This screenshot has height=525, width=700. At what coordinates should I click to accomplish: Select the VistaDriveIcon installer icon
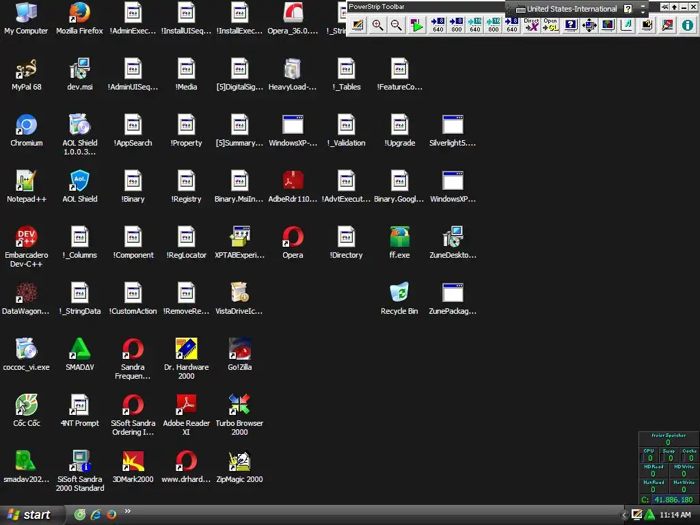pyautogui.click(x=240, y=298)
